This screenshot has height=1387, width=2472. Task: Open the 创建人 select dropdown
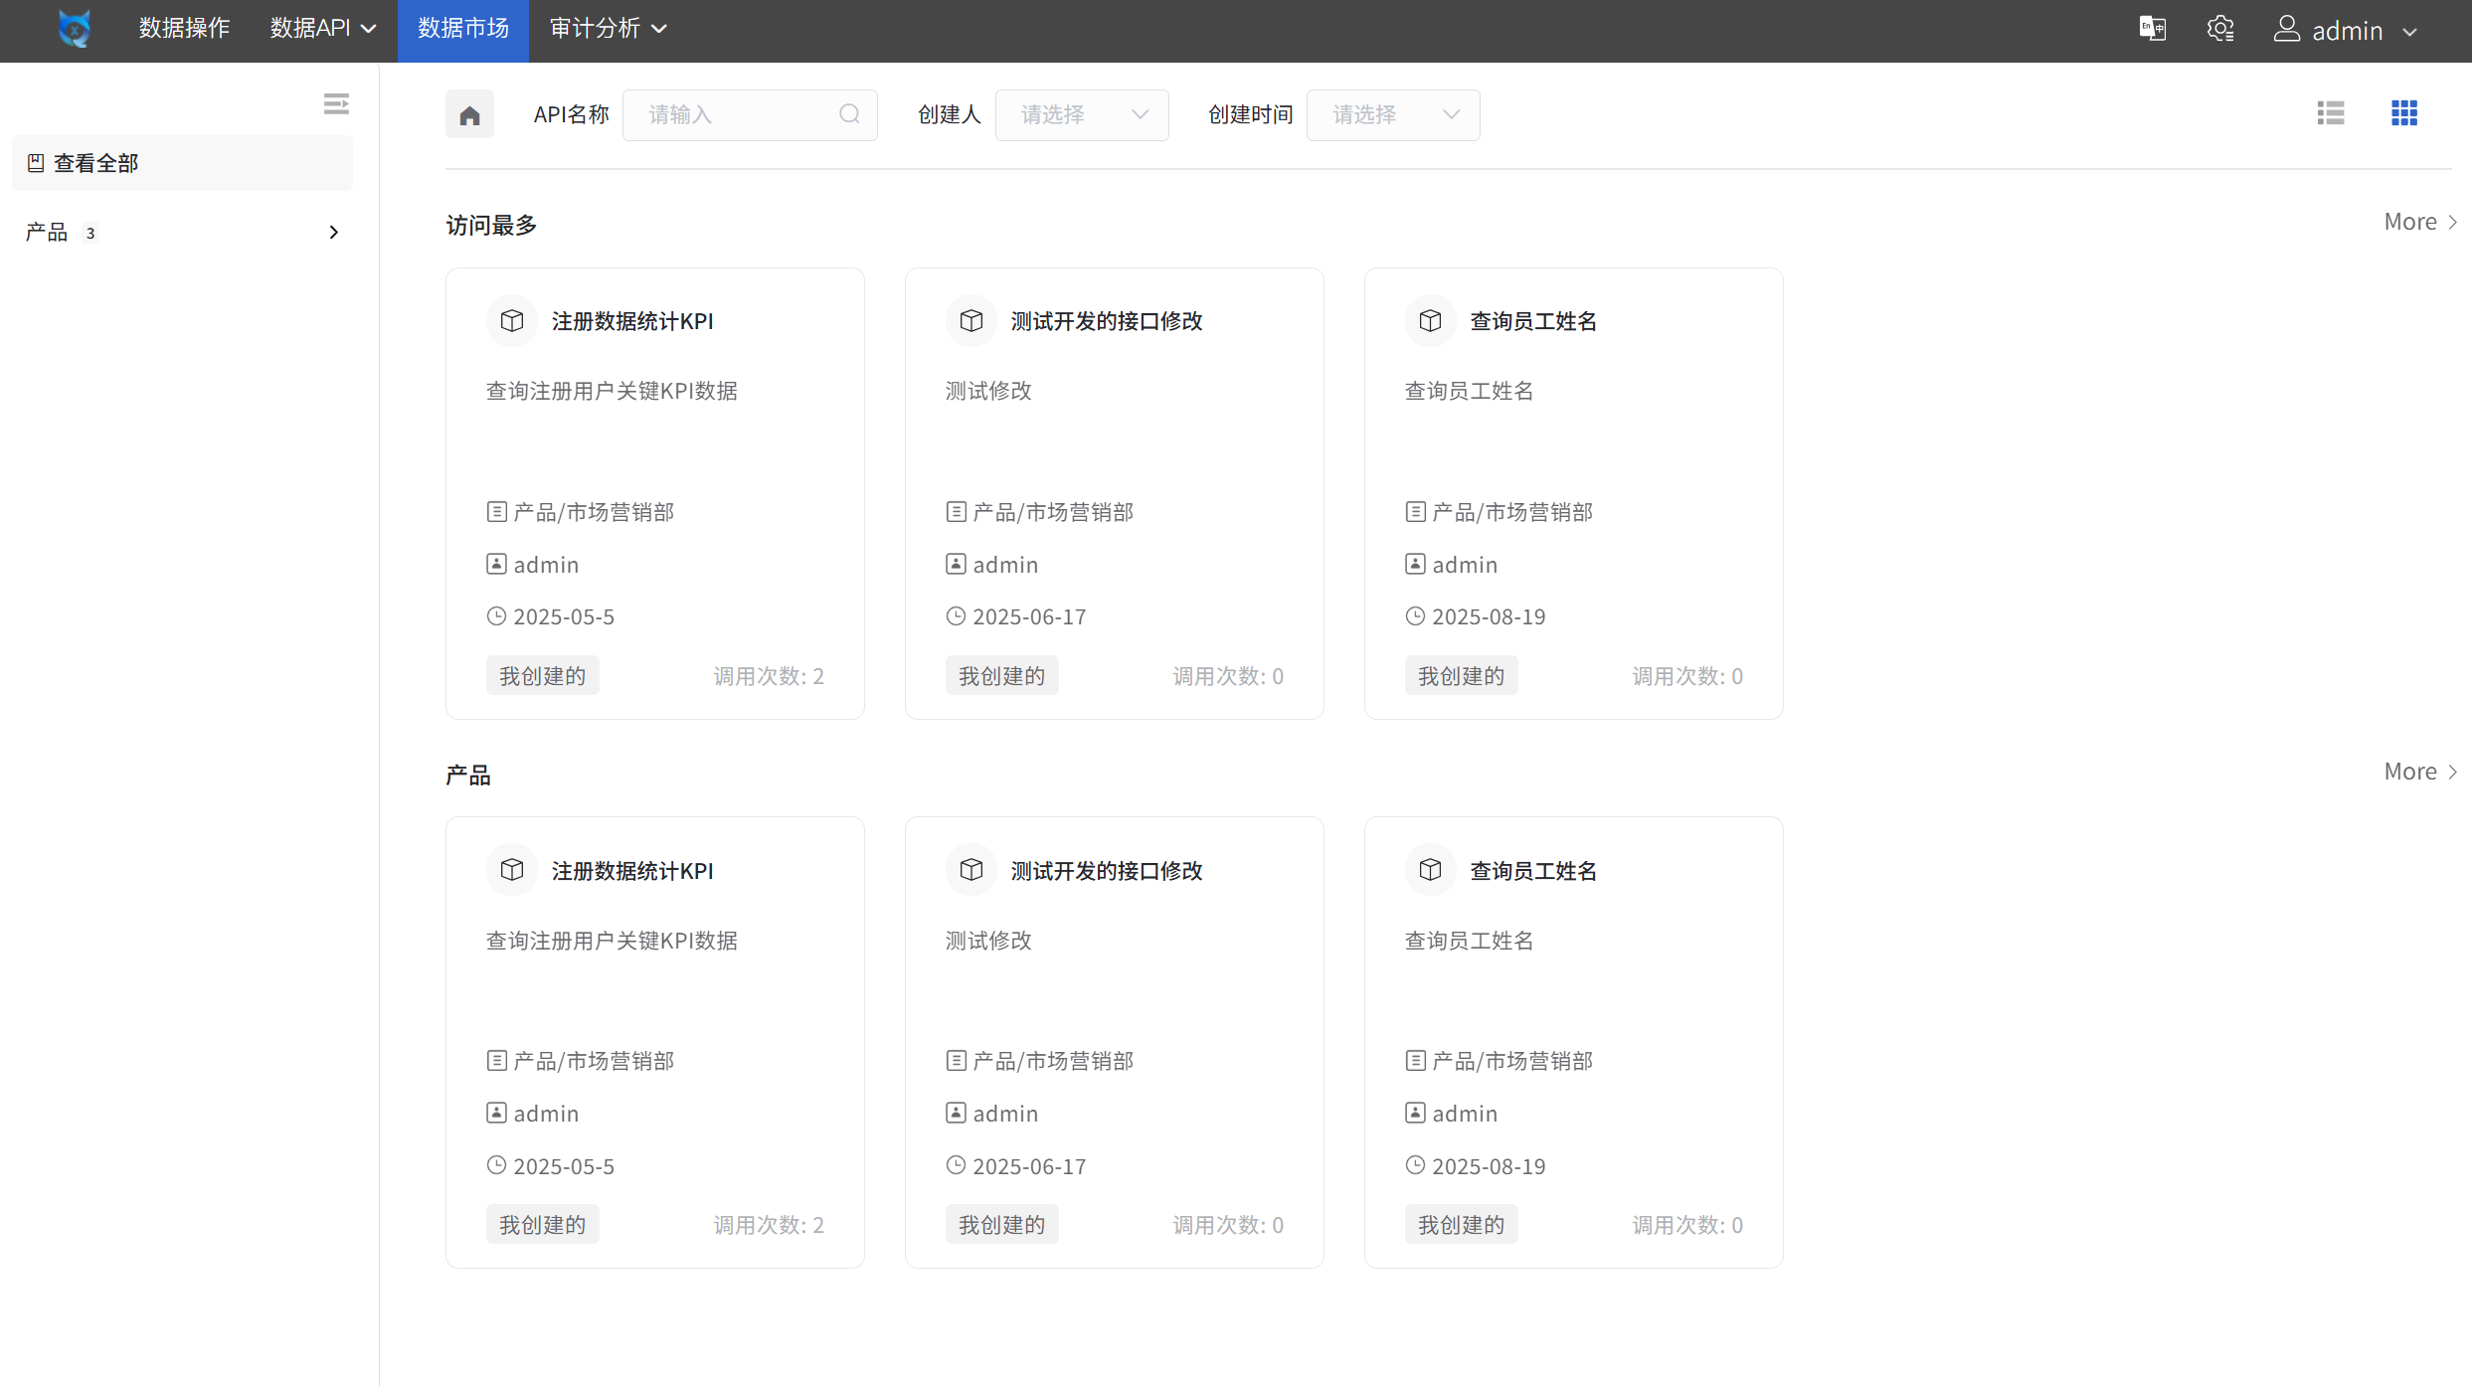pyautogui.click(x=1082, y=115)
